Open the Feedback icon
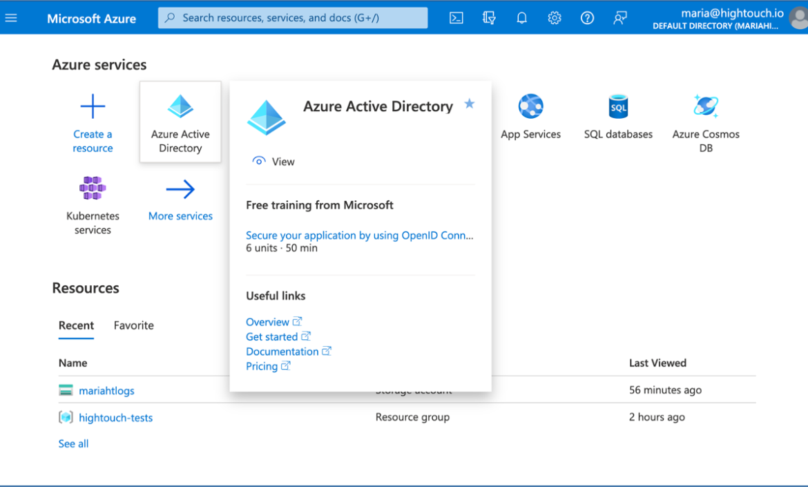 pos(620,18)
